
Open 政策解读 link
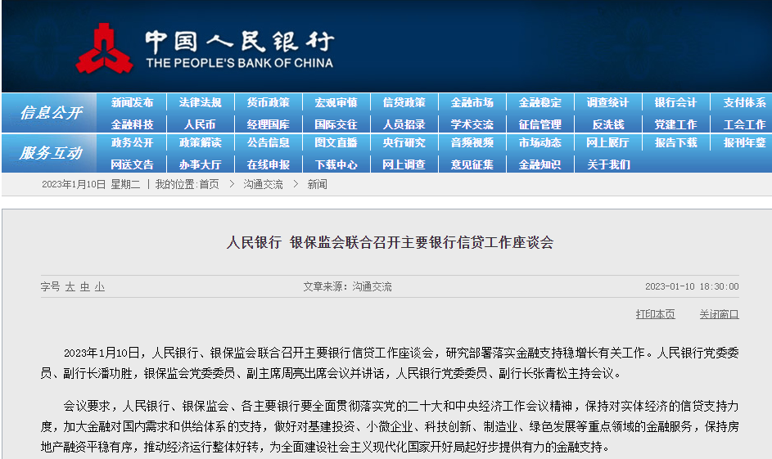(200, 142)
